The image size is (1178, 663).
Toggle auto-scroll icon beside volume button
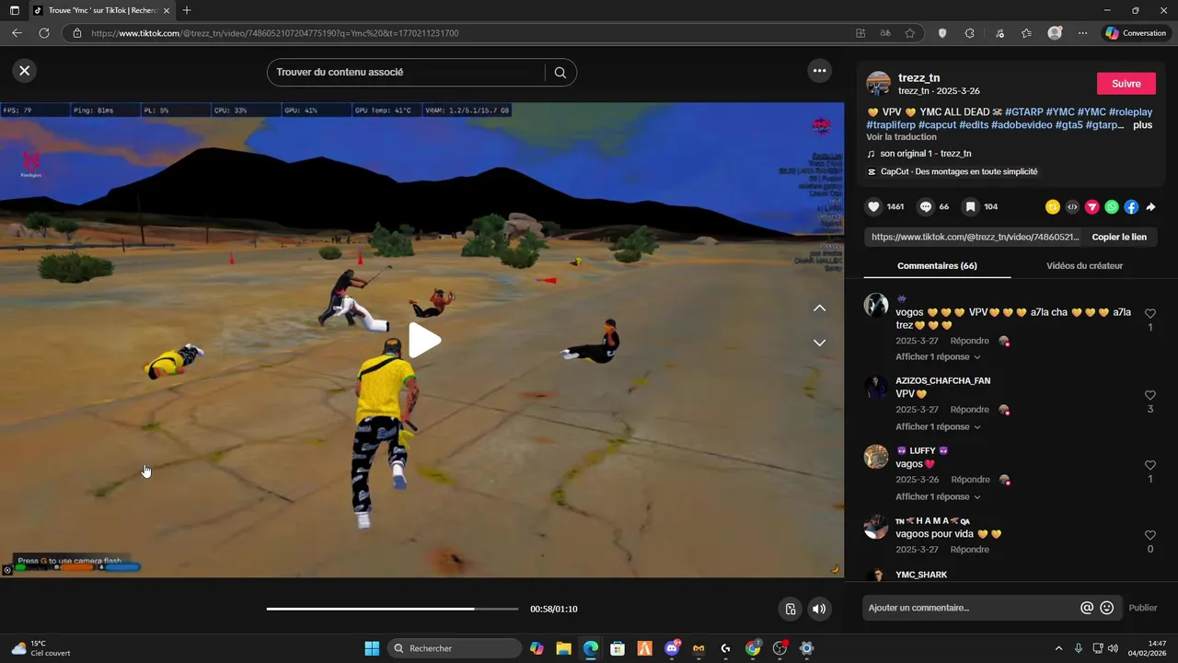pos(790,609)
